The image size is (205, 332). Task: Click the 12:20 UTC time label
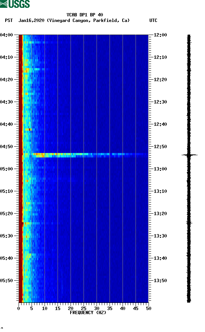click(x=160, y=80)
